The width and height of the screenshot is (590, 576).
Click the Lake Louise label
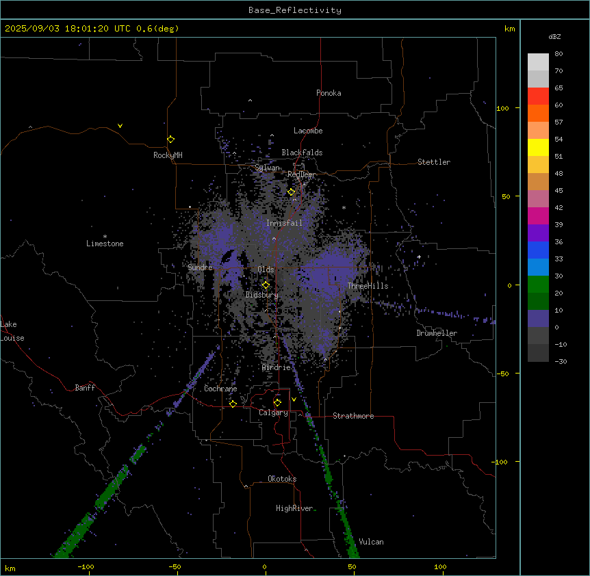pyautogui.click(x=12, y=331)
